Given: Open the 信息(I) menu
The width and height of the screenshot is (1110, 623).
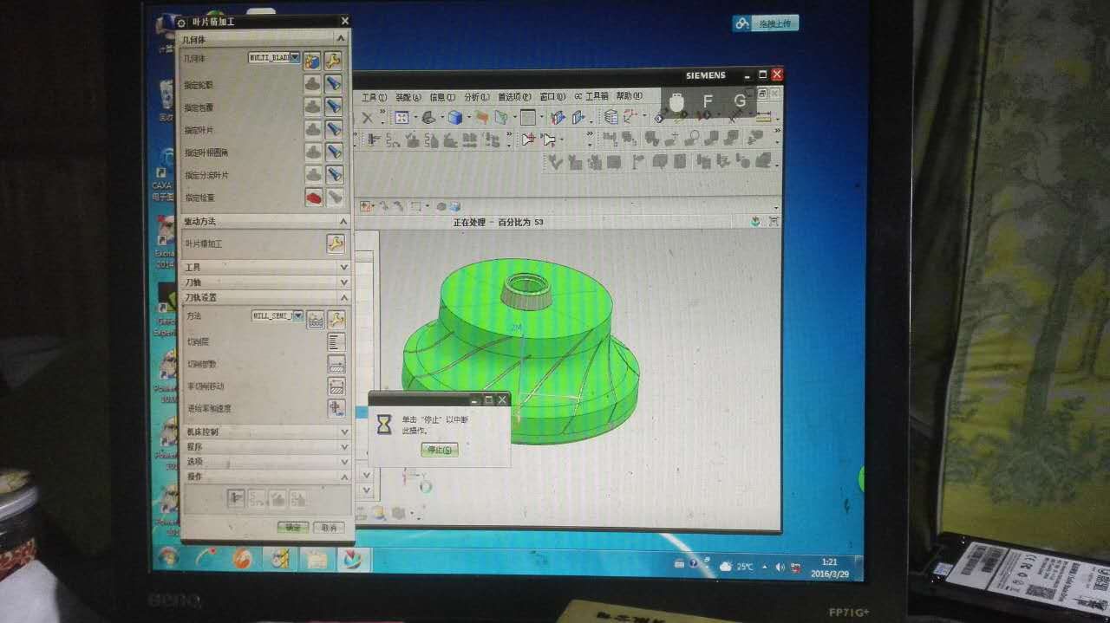Looking at the screenshot, I should [x=442, y=97].
